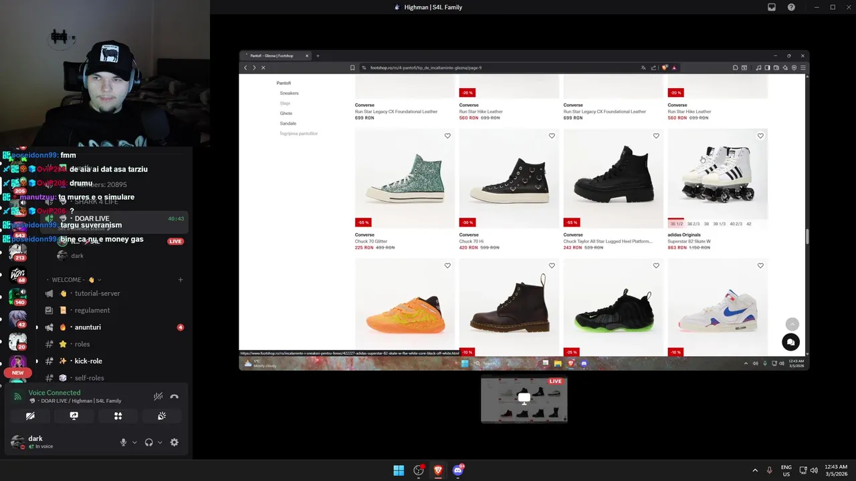Image resolution: width=856 pixels, height=481 pixels.
Task: Favorite the Chuck 70 Hi shoe
Action: 552,136
